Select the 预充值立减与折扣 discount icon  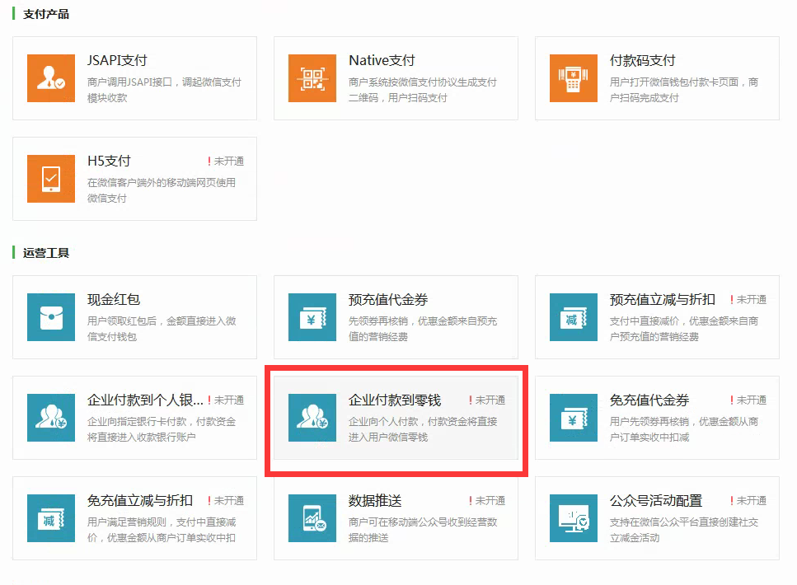(x=574, y=317)
